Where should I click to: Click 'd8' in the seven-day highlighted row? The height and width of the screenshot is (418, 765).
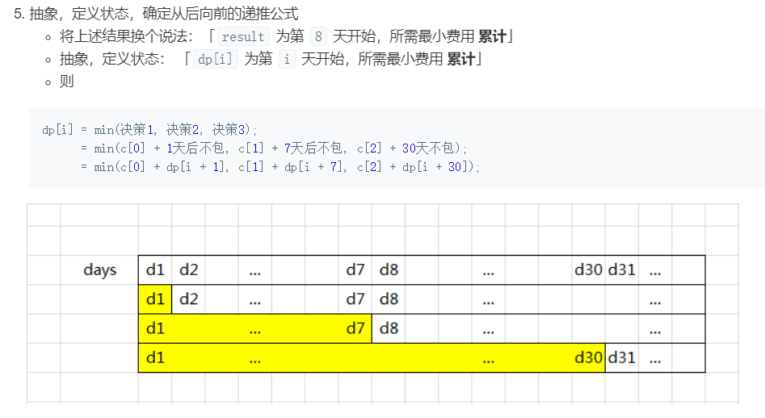[x=389, y=328]
